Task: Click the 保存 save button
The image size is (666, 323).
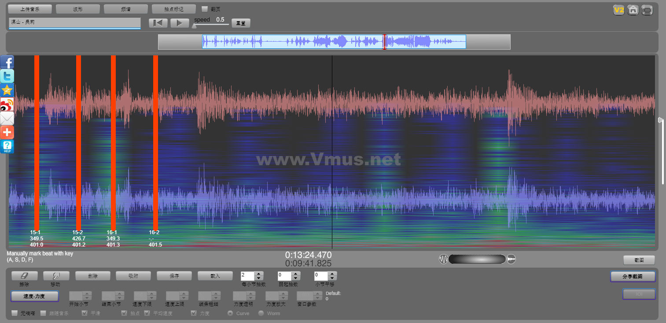Action: pos(174,276)
